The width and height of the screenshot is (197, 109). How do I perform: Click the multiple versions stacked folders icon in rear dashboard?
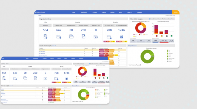[x=71, y=36]
